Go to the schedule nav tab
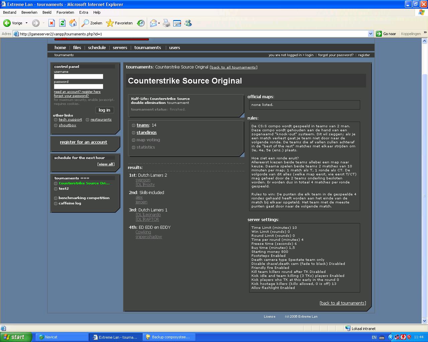The height and width of the screenshot is (342, 428). 97,47
